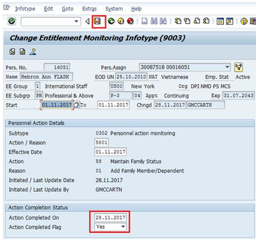This screenshot has width=256, height=240.
Task: Click the Exp date field 31.07.2043
Action: (x=239, y=96)
